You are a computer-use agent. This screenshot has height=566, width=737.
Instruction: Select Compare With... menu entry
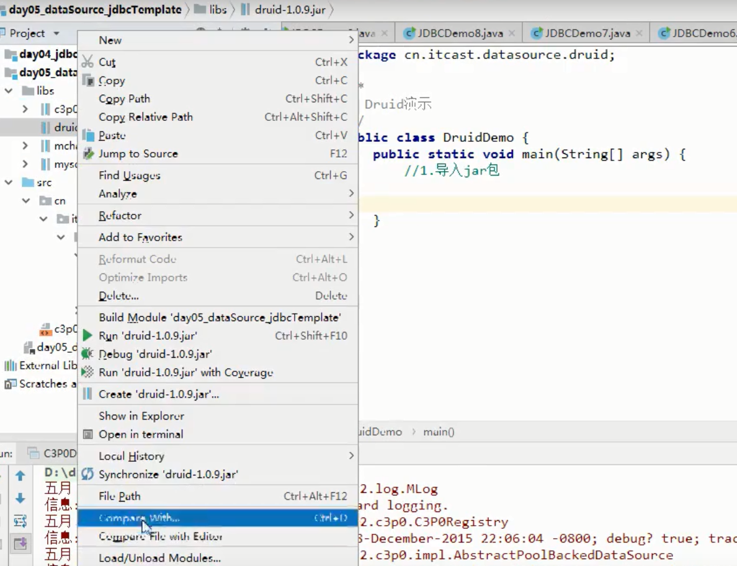pos(217,518)
